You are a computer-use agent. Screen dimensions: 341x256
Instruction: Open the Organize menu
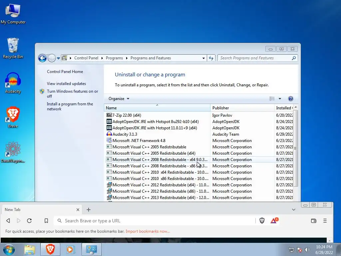tap(119, 99)
